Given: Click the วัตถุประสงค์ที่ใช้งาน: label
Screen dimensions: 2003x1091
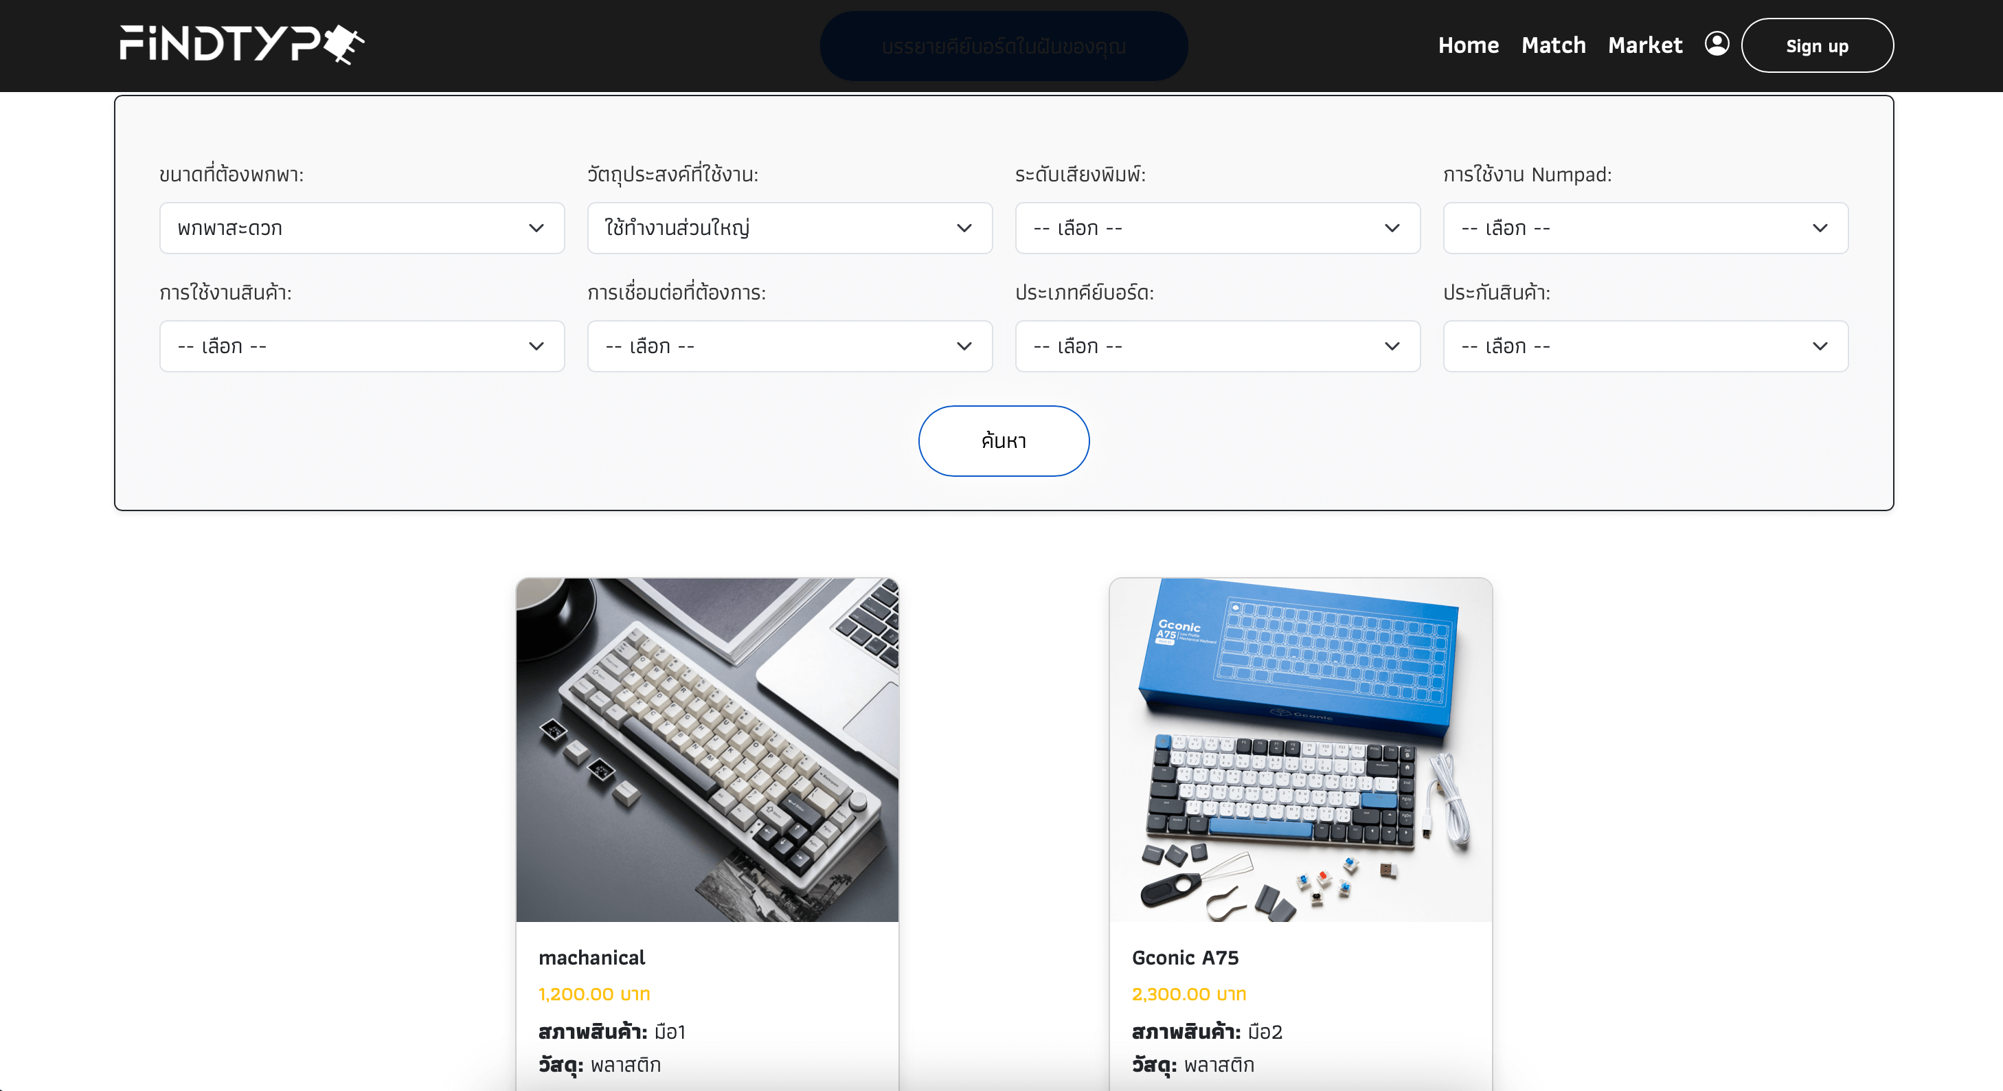Looking at the screenshot, I should pos(672,175).
